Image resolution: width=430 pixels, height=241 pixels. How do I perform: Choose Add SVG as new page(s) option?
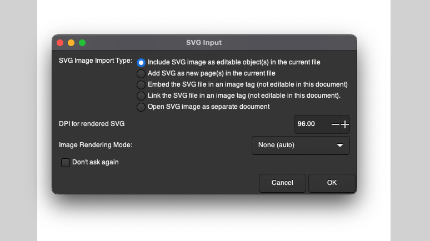click(141, 73)
